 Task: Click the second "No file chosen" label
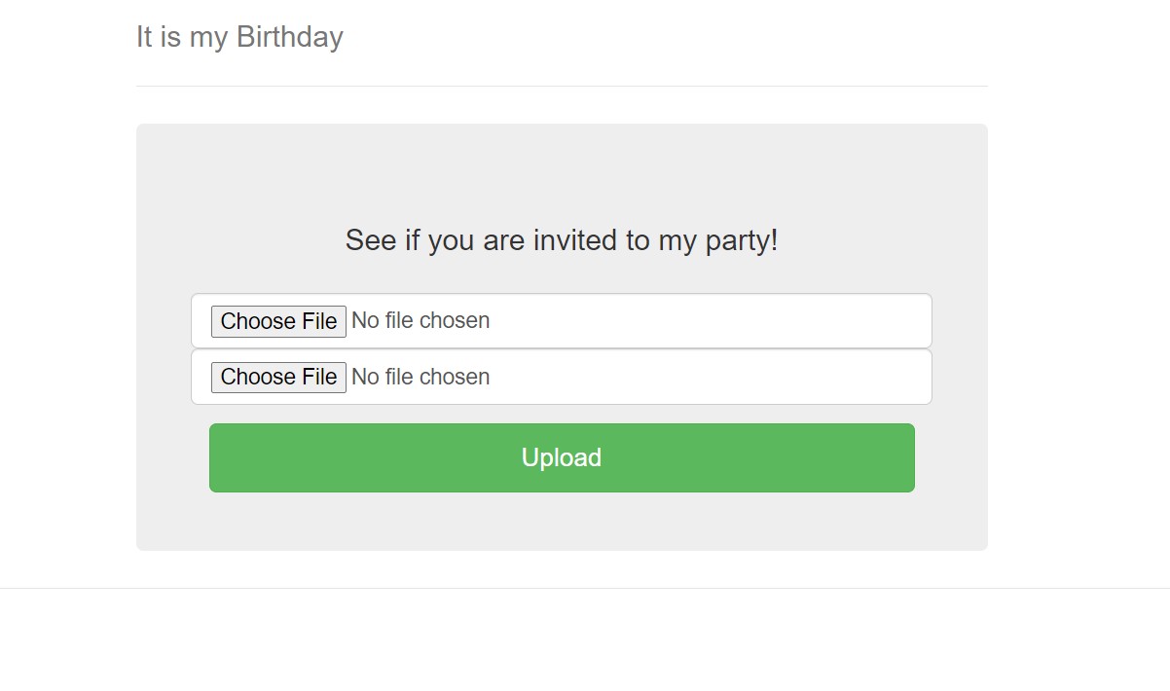tap(420, 377)
